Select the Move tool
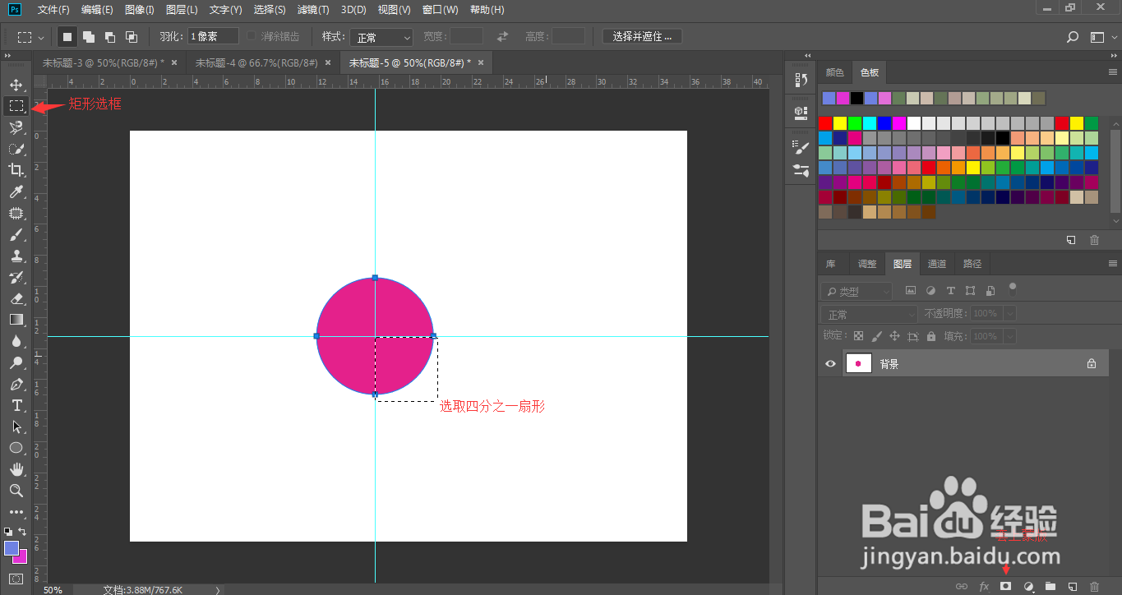 click(x=16, y=85)
